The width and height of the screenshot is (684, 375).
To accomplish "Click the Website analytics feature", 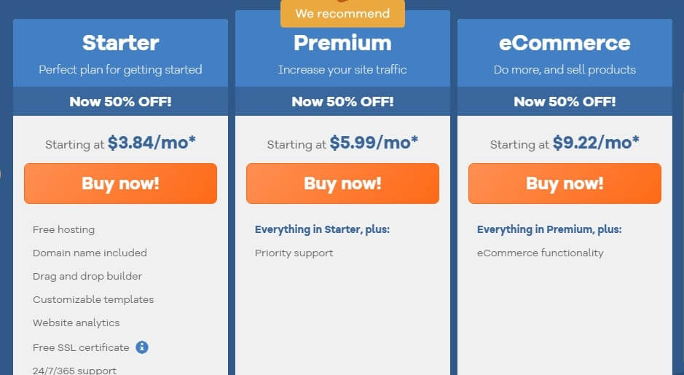I will coord(76,323).
